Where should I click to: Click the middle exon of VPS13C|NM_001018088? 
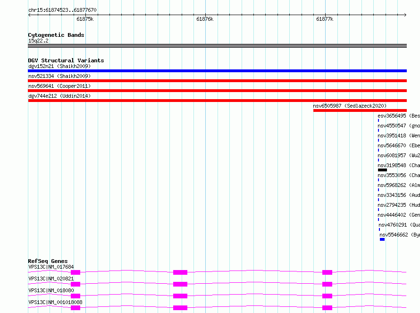click(180, 308)
